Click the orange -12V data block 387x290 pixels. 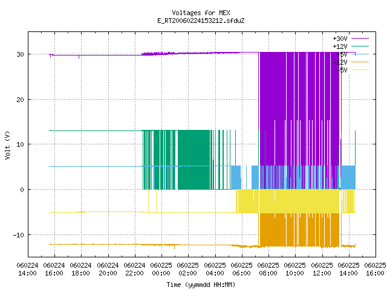point(300,230)
